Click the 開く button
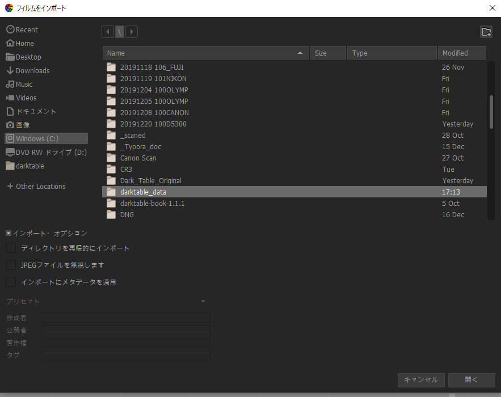The height and width of the screenshot is (397, 501). [x=471, y=380]
